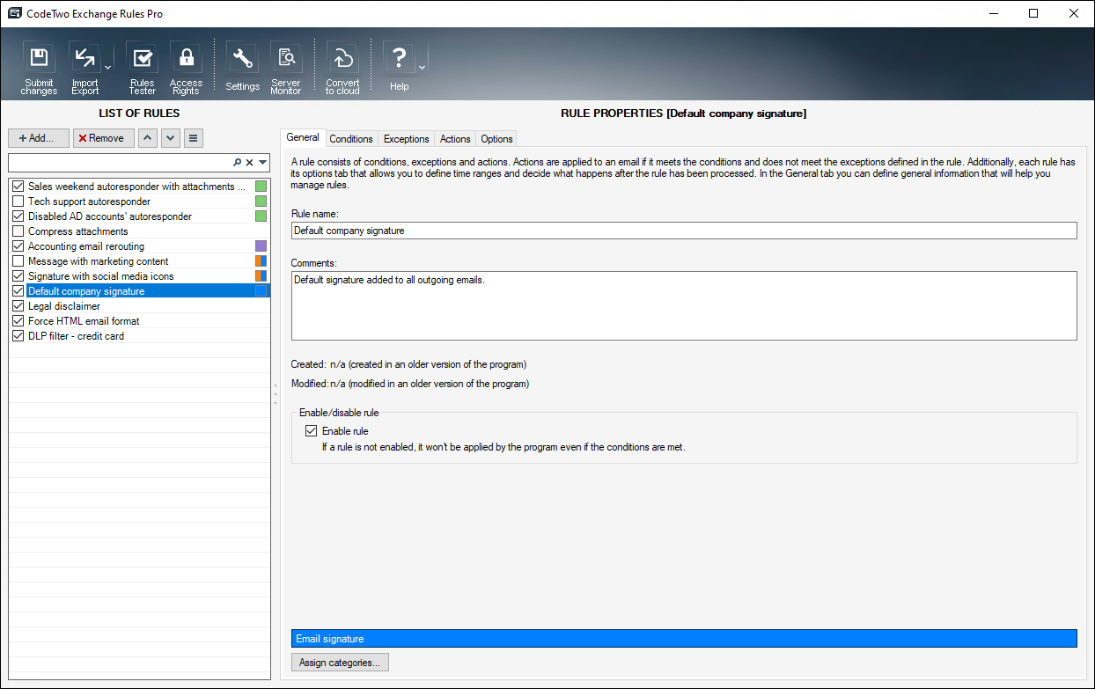Select the Tech support autoresponder rule name
The height and width of the screenshot is (689, 1095).
(89, 202)
